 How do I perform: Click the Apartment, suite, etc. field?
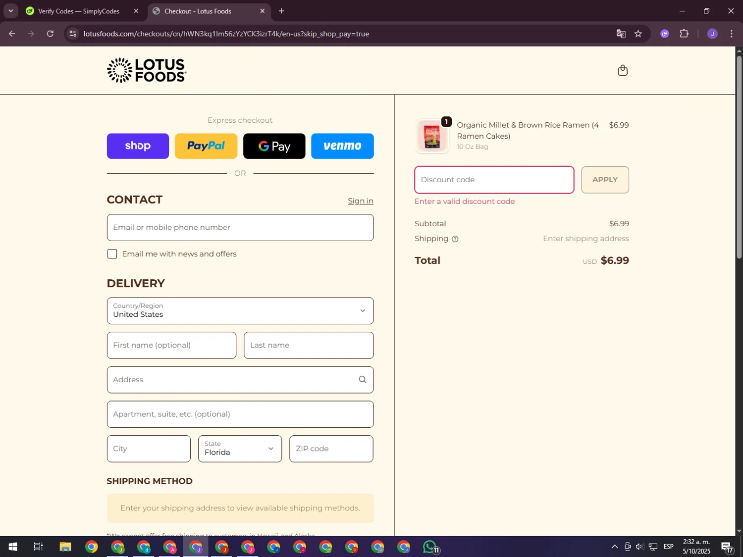click(x=240, y=414)
